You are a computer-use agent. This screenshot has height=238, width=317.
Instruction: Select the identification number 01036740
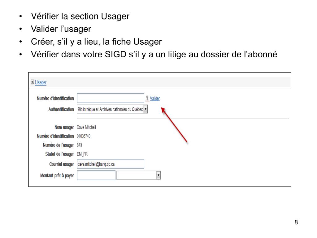tap(84, 136)
